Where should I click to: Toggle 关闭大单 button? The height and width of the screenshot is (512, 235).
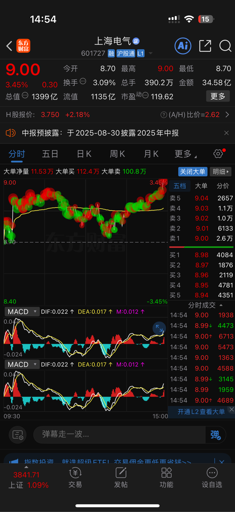[193, 171]
